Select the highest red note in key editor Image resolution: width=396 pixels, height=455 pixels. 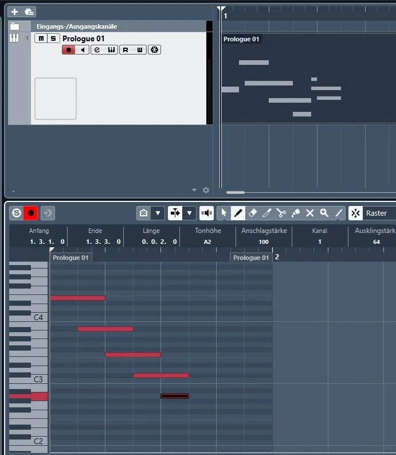tap(78, 298)
